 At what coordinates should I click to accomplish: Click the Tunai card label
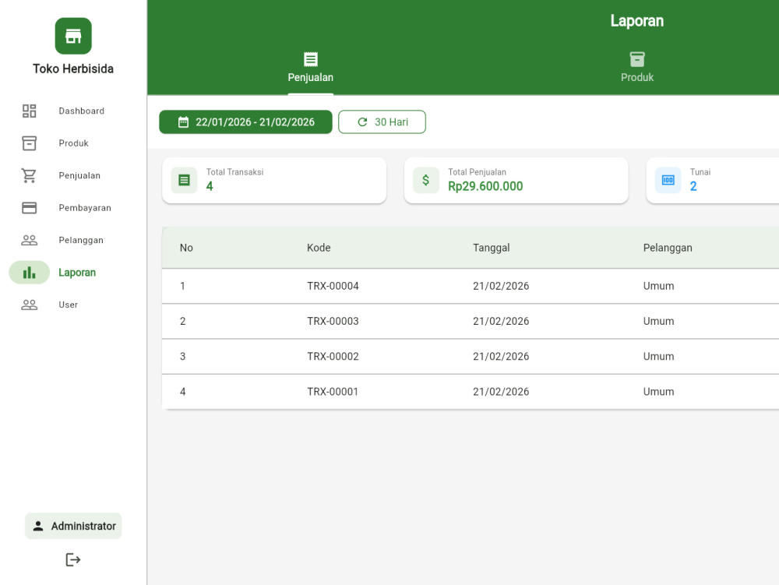pos(700,172)
